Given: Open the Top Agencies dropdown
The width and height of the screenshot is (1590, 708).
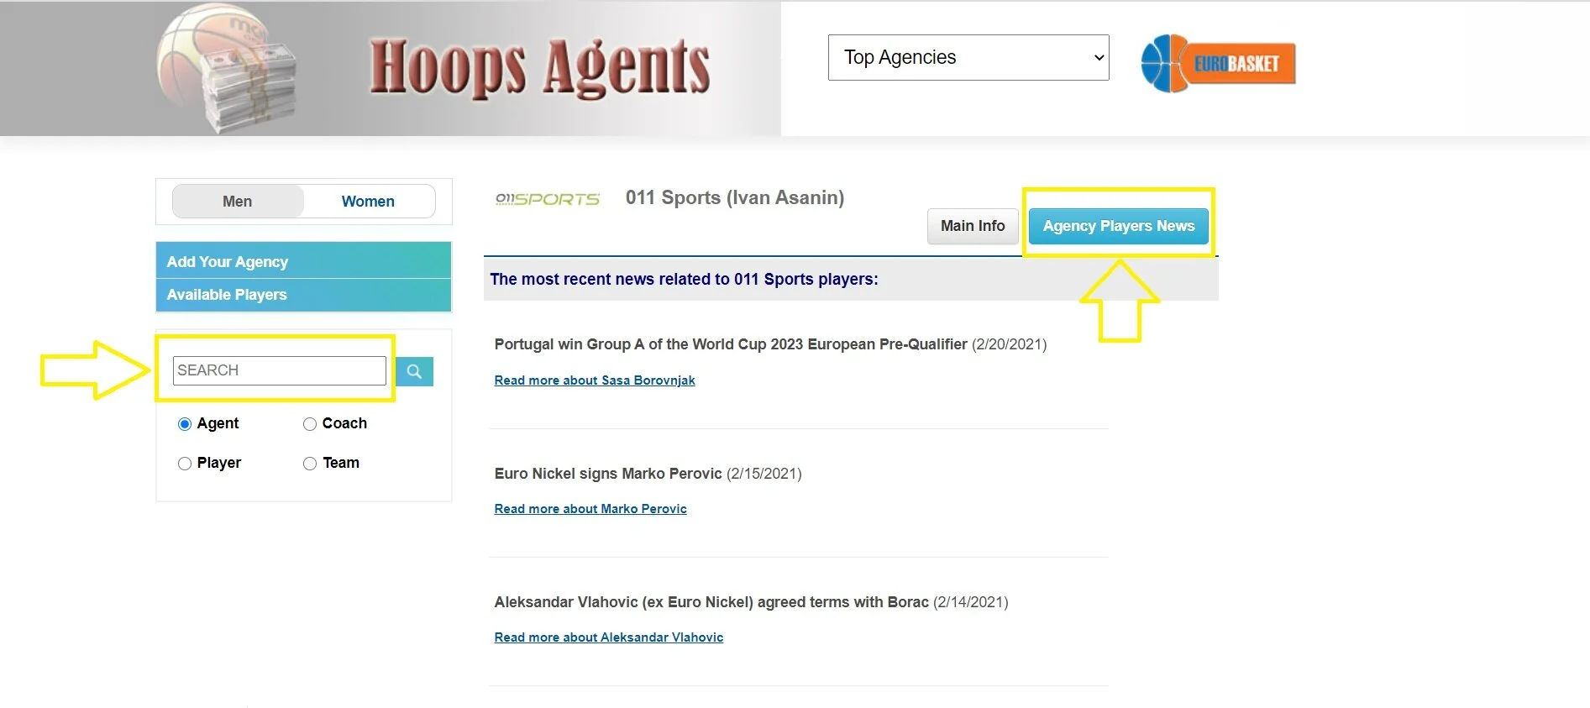Looking at the screenshot, I should tap(968, 57).
